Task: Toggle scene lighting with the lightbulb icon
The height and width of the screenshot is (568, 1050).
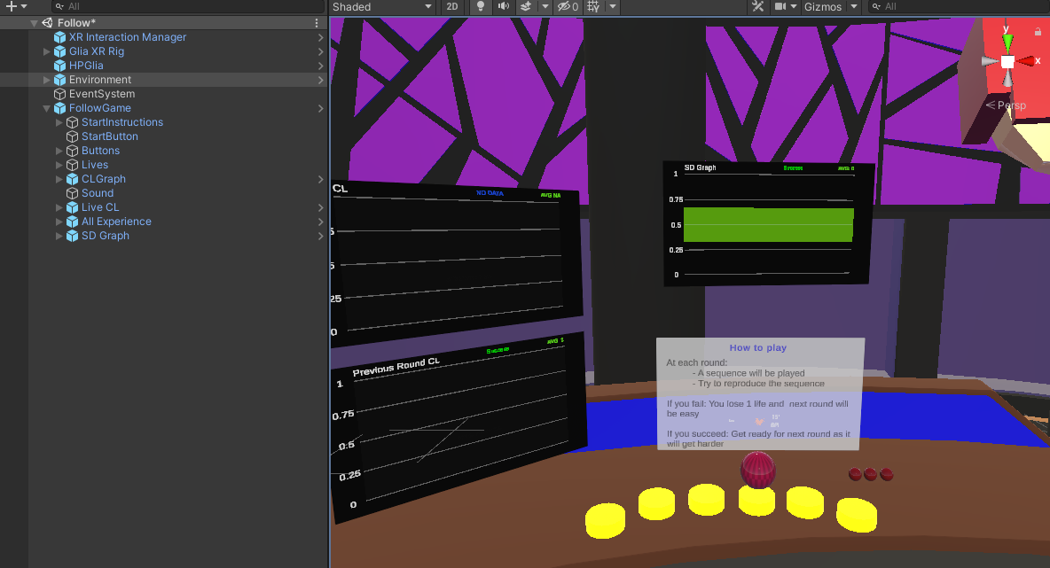Action: click(x=480, y=7)
